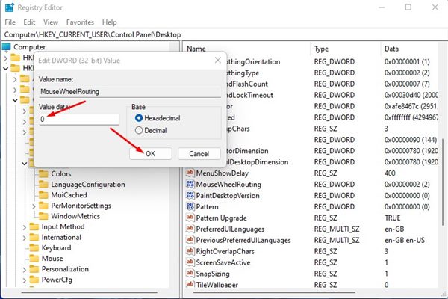
Task: Click the Mouse folder icon
Action: pyautogui.click(x=34, y=259)
